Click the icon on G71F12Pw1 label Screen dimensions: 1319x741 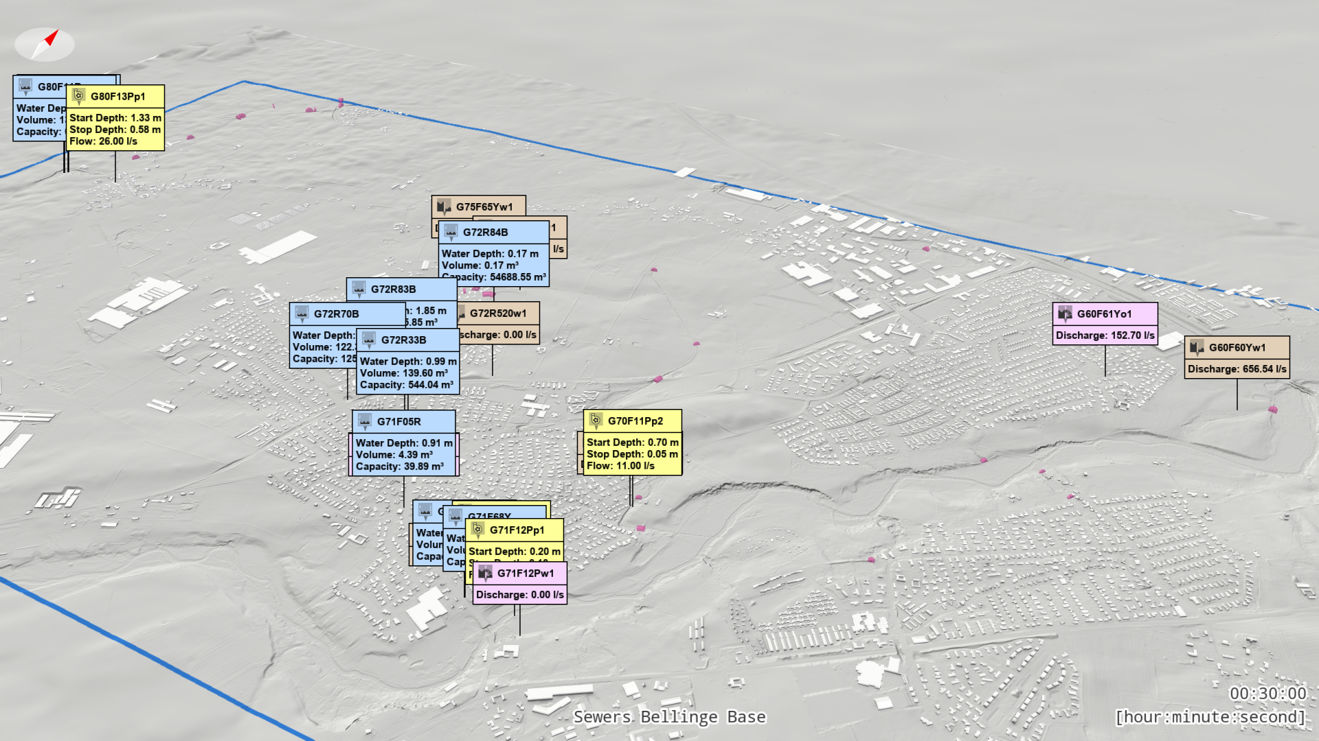[x=485, y=573]
